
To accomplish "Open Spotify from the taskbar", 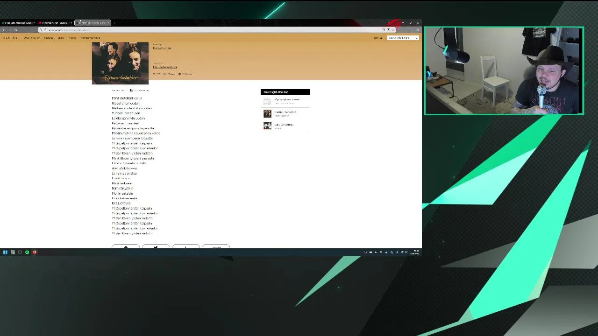I will tap(27, 252).
